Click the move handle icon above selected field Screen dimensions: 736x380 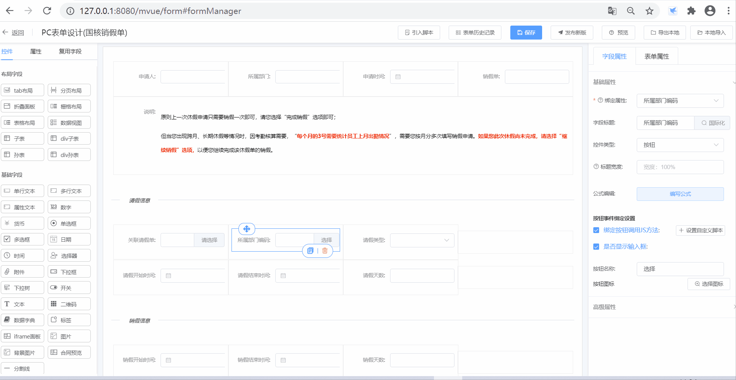(x=247, y=229)
